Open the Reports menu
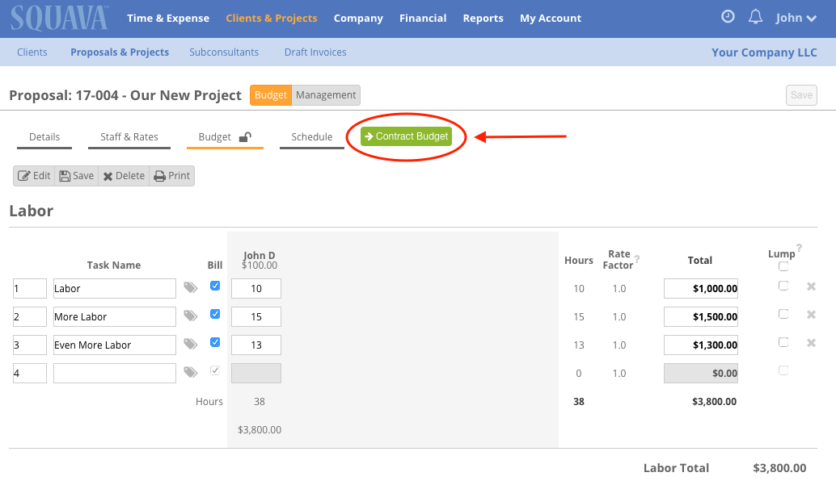The image size is (836, 485). point(483,18)
